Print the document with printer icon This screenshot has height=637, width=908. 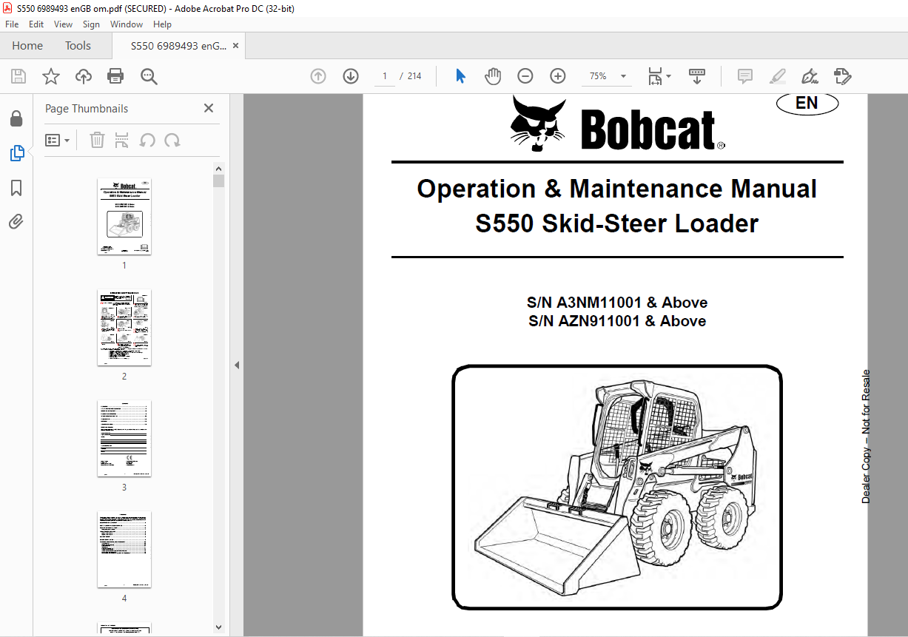click(115, 76)
